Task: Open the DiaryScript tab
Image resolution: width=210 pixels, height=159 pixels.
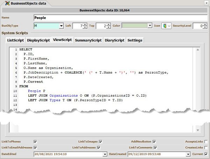Action: point(114,40)
